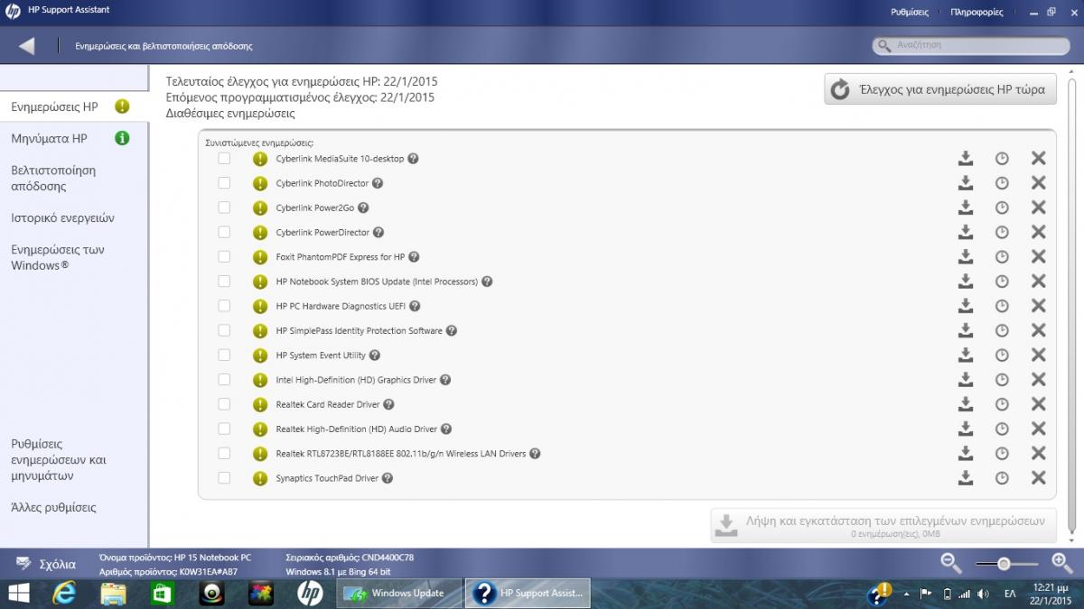Postpone Cyberlink PhotoDirector update with clock icon
This screenshot has height=609, width=1084.
point(1002,183)
